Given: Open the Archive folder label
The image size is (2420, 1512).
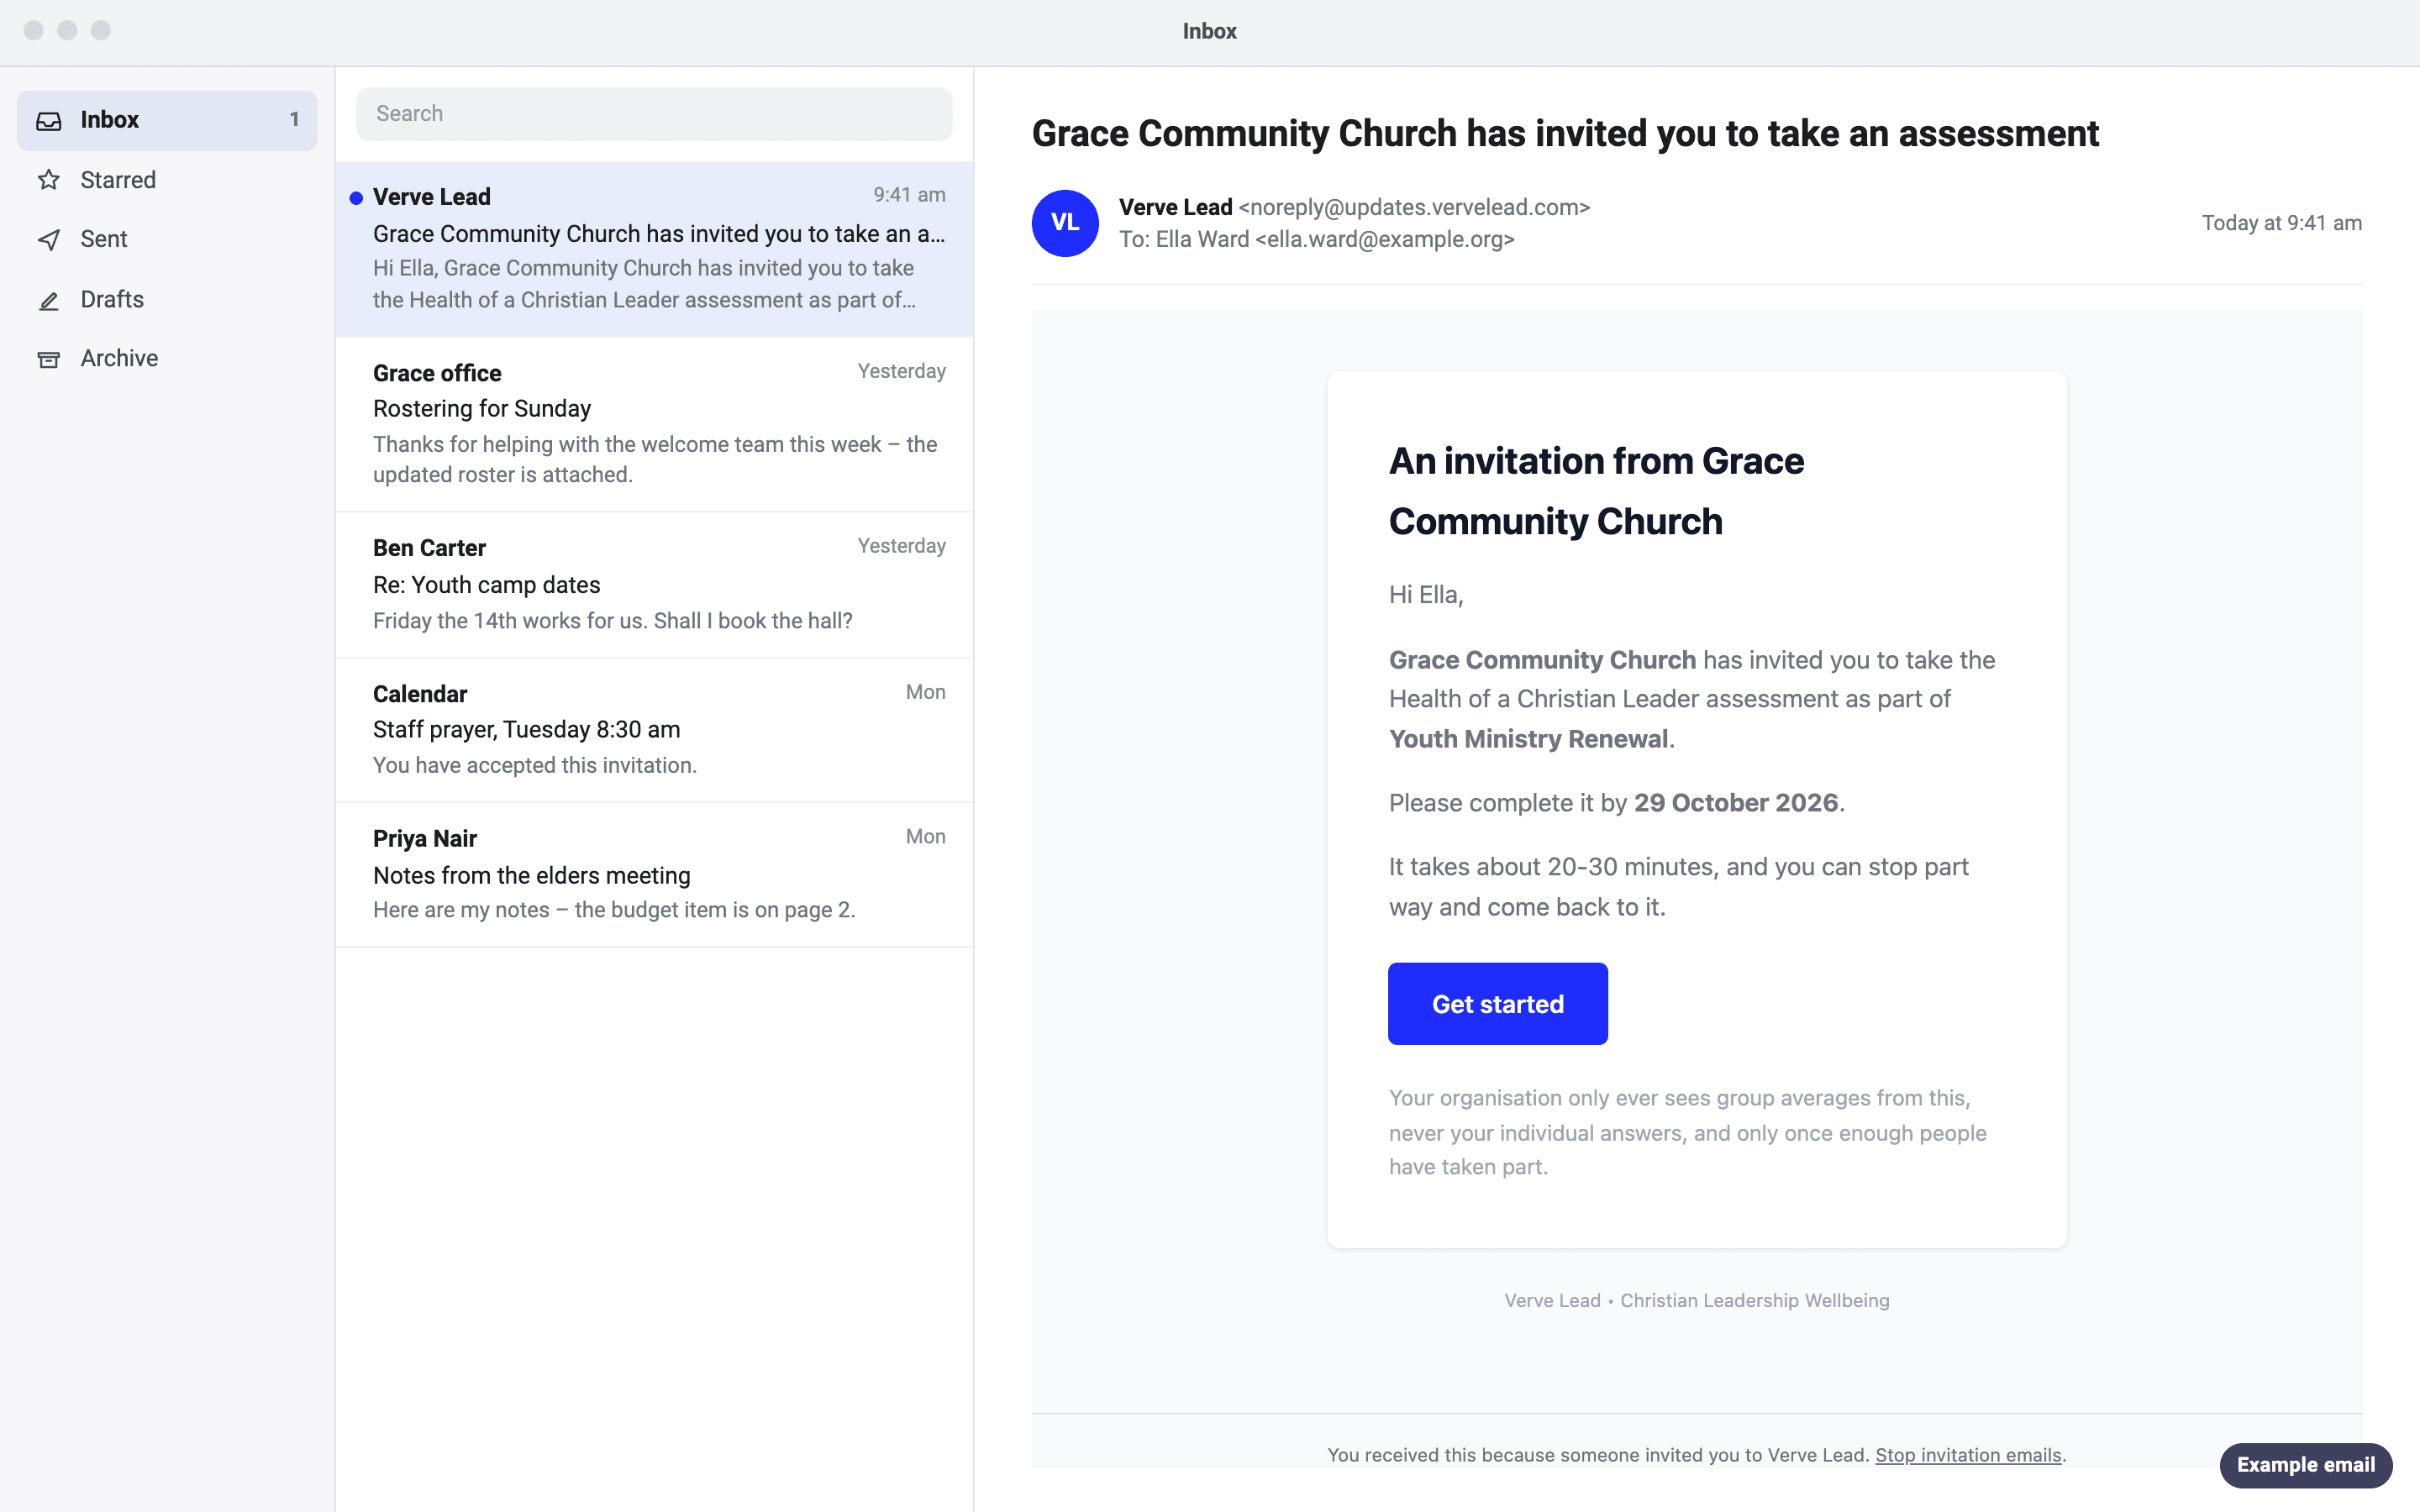Looking at the screenshot, I should pos(119,358).
